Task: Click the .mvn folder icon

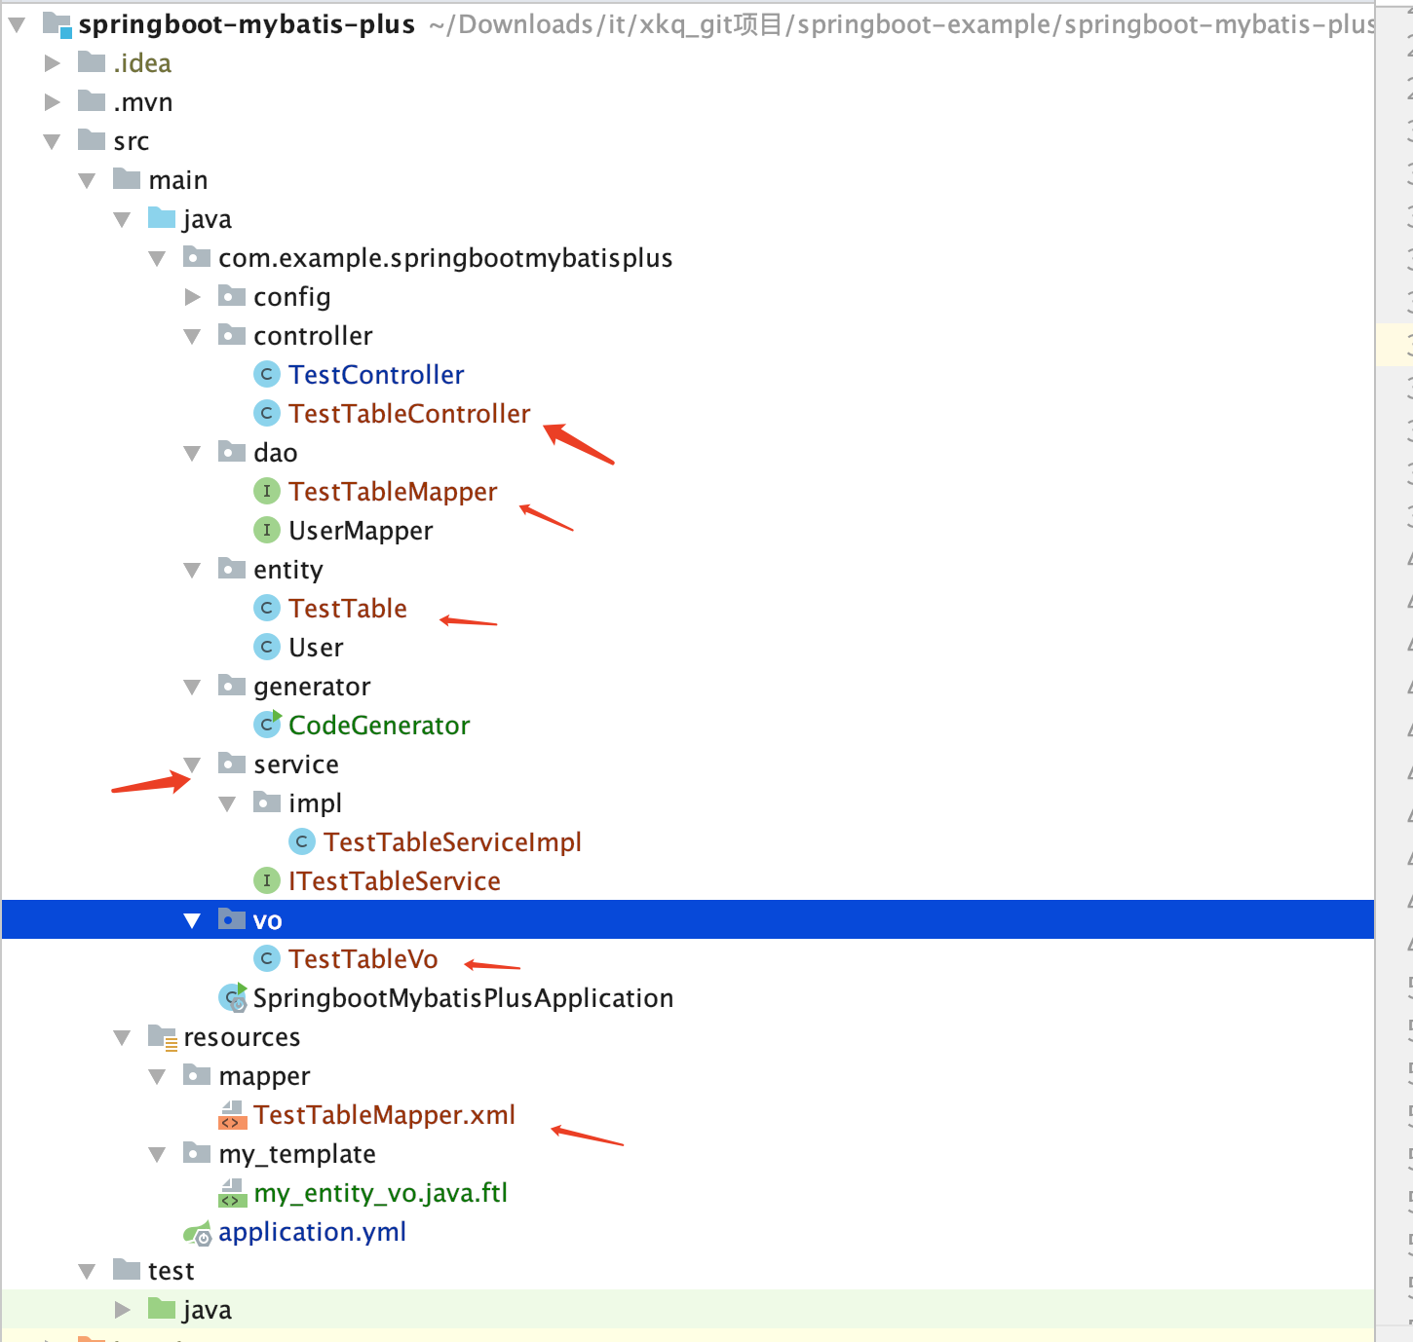Action: coord(92,101)
